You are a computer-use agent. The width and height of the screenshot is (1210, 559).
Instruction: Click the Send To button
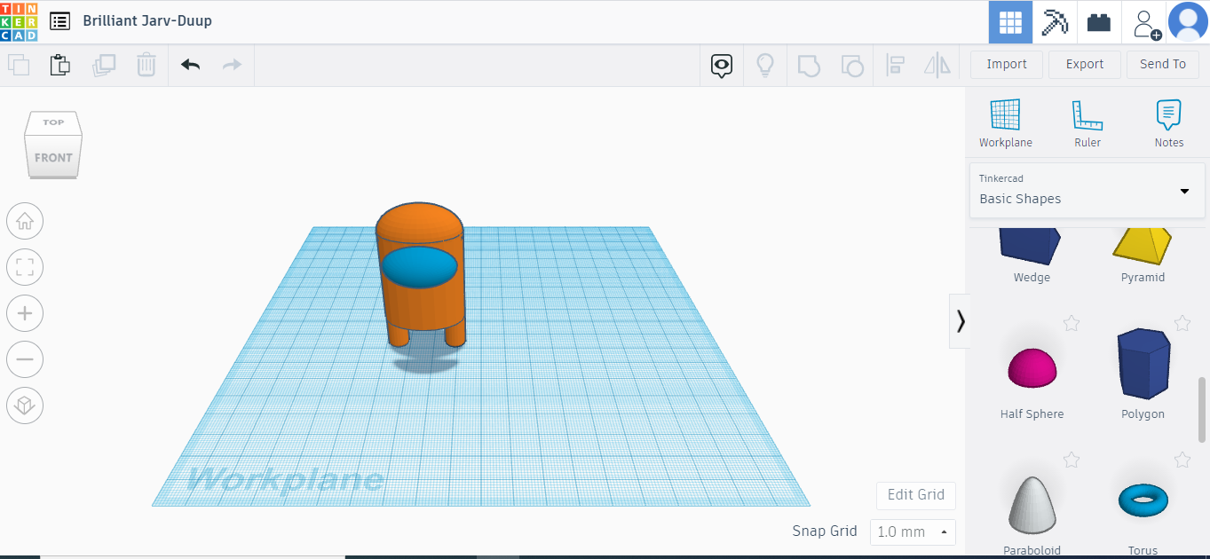coord(1163,64)
